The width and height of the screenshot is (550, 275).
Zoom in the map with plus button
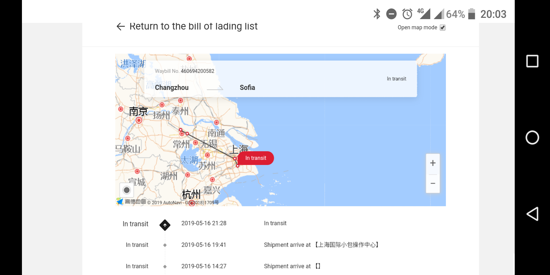pos(433,163)
